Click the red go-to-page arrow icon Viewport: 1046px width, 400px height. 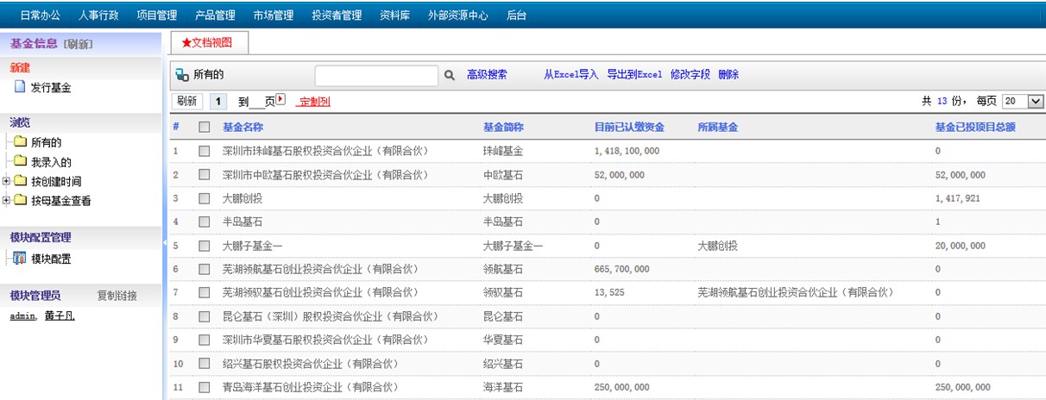point(280,100)
